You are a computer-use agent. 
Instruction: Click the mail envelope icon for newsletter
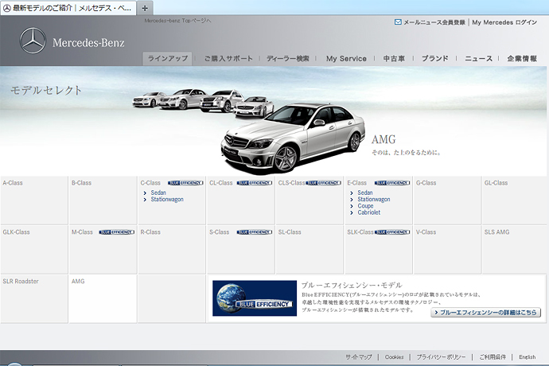pyautogui.click(x=398, y=22)
